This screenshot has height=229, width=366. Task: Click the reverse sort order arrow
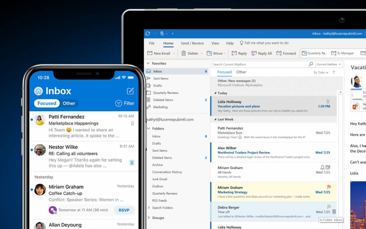pyautogui.click(x=334, y=72)
